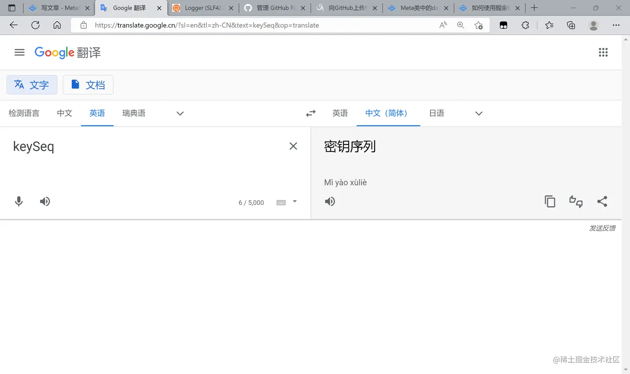Viewport: 630px width, 374px height.
Task: Open the browser home page
Action: (x=57, y=25)
